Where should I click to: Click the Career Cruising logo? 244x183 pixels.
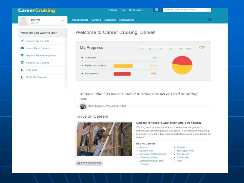pyautogui.click(x=37, y=11)
